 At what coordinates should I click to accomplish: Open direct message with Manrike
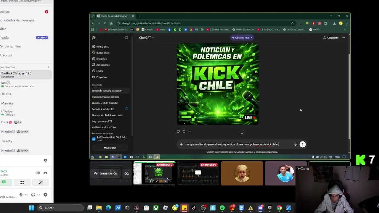7,103
